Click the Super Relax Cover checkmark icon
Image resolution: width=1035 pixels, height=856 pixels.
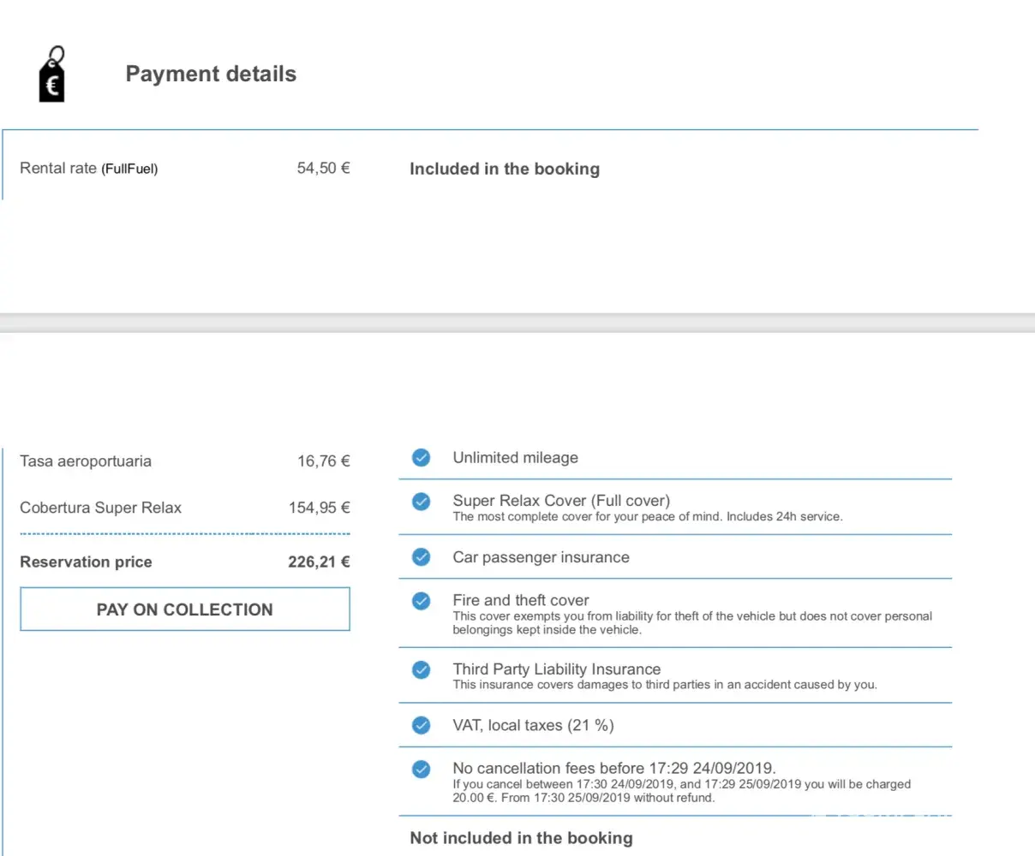coord(421,502)
